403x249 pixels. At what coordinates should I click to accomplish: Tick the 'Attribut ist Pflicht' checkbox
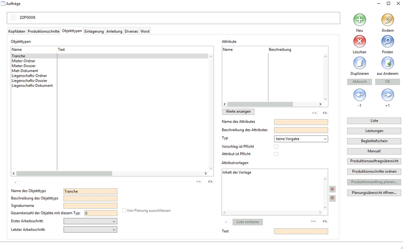(276, 154)
